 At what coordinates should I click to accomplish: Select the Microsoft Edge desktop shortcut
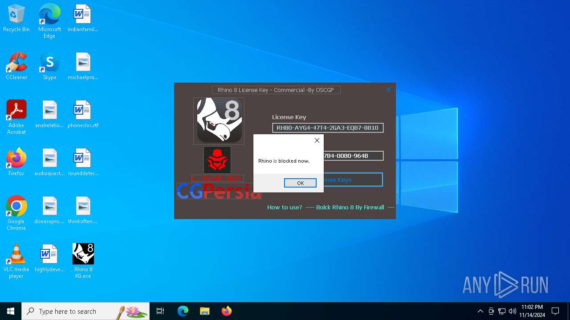(x=49, y=21)
